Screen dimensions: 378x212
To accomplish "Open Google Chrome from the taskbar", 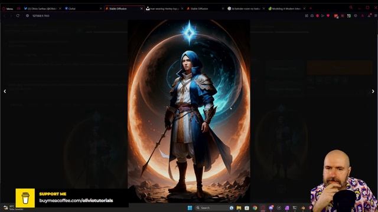I will coord(255,208).
